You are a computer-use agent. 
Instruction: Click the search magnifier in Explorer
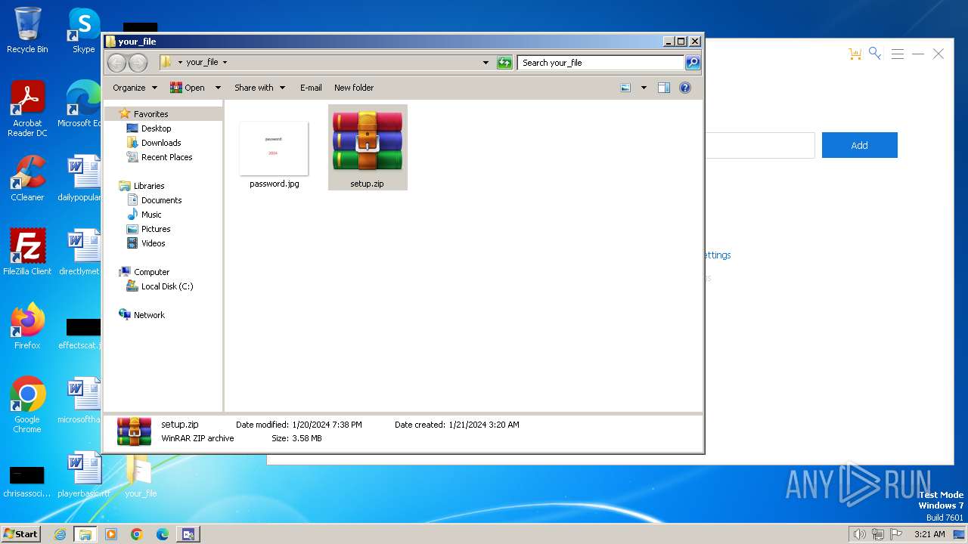point(692,63)
